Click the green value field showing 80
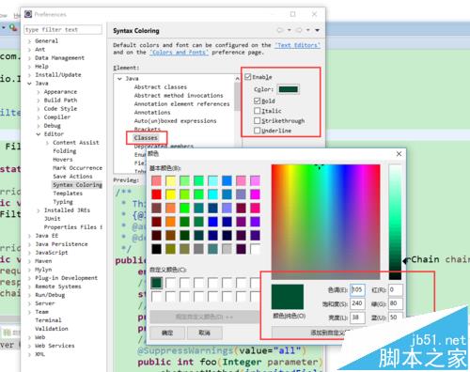Screen dimensions: 470x372 [x=396, y=303]
